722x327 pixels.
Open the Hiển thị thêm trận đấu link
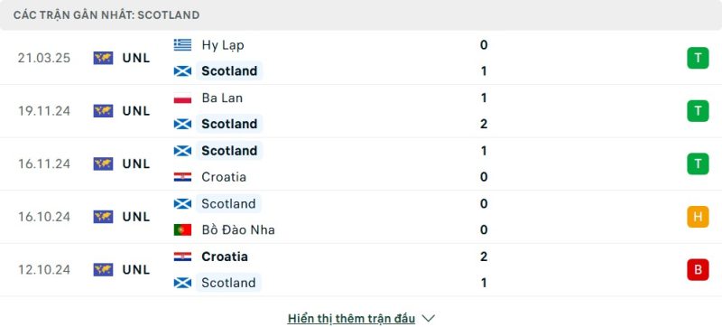[x=351, y=318]
